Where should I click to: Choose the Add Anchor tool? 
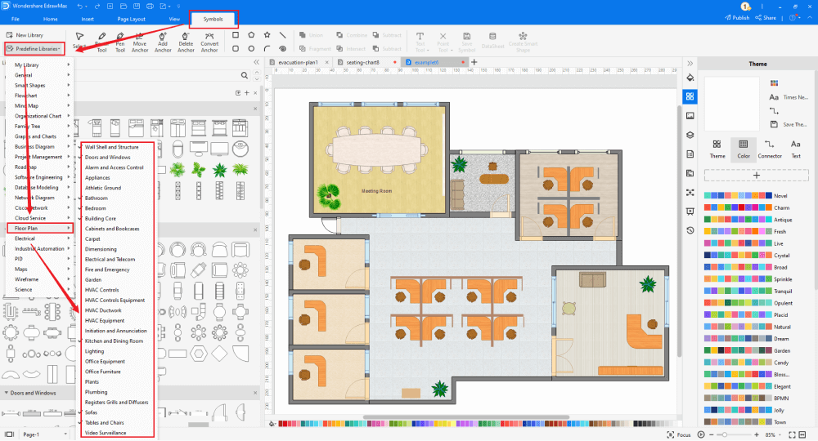tap(163, 42)
